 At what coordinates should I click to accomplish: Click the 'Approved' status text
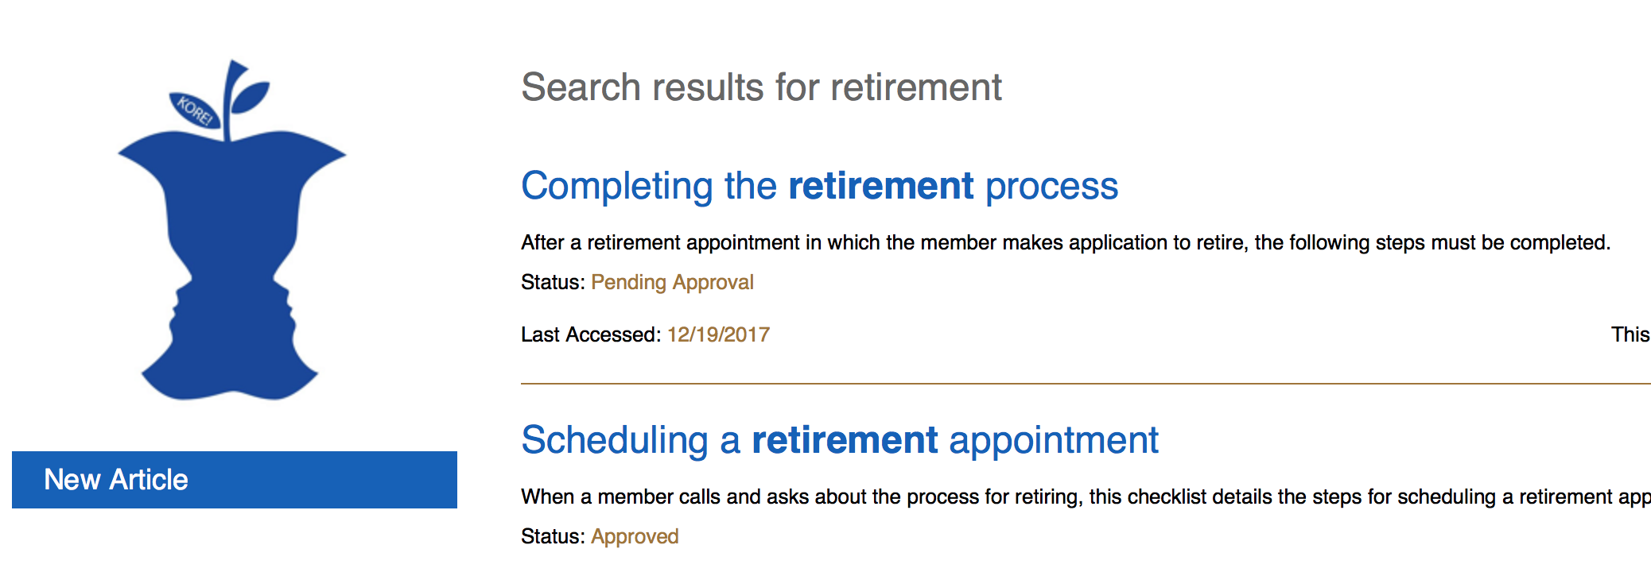tap(635, 537)
